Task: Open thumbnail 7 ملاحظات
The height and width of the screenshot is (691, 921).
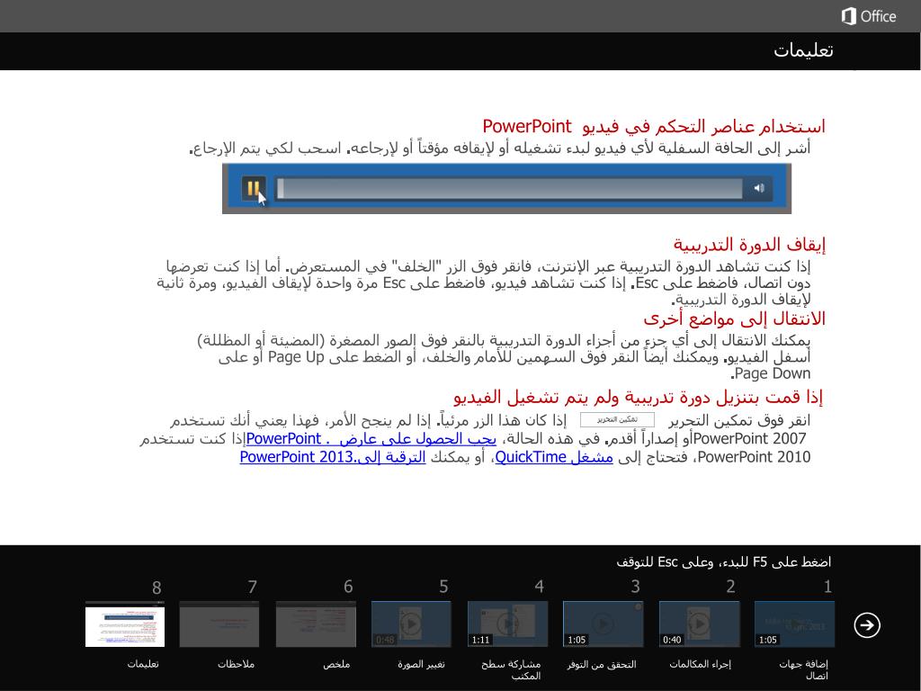Action: (x=219, y=624)
